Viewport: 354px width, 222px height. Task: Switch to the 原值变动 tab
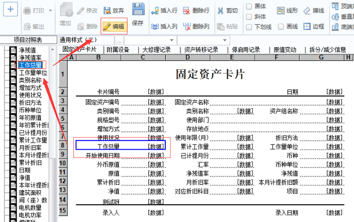285,50
